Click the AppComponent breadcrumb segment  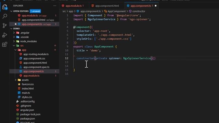(116, 11)
